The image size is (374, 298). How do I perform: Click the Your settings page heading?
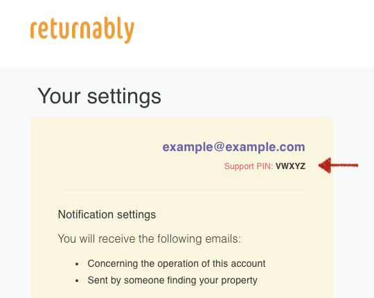99,96
